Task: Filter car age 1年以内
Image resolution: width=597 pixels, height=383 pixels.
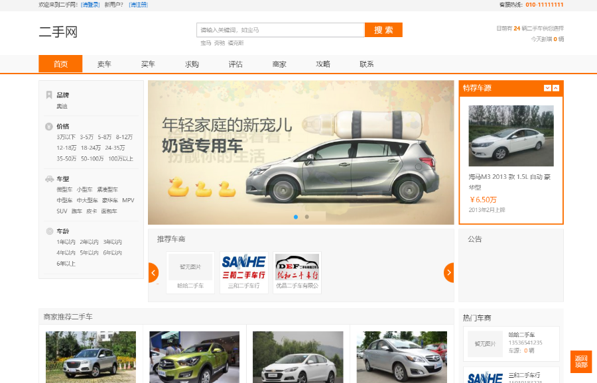Action: 66,242
